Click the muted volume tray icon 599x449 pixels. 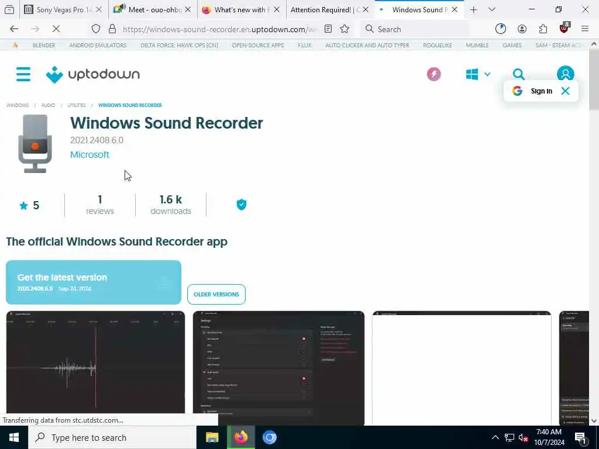(523, 437)
